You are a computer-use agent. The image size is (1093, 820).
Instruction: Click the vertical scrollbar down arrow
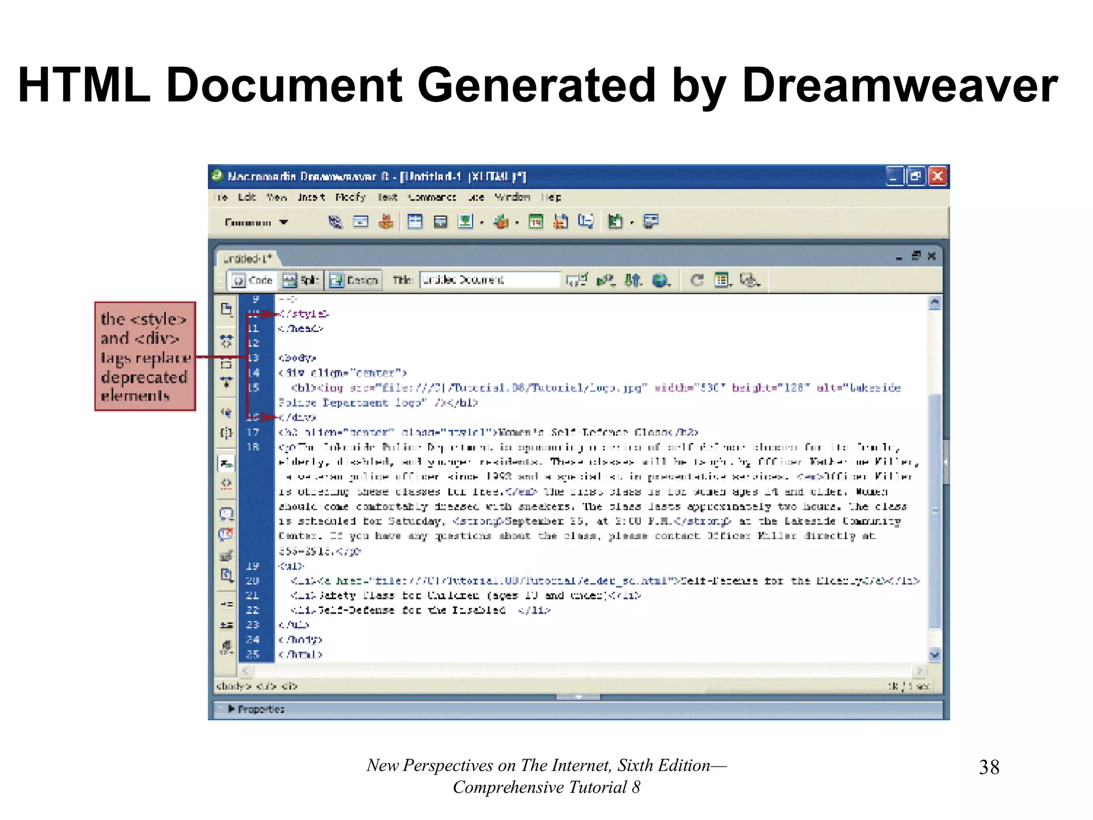point(934,655)
